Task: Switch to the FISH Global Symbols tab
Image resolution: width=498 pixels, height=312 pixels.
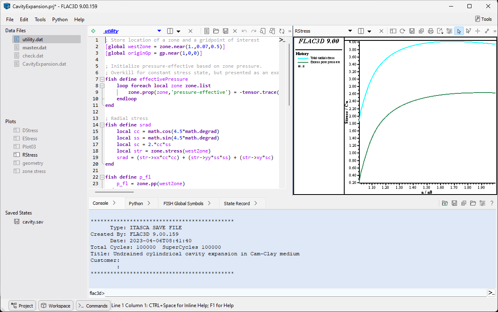Action: pyautogui.click(x=187, y=203)
